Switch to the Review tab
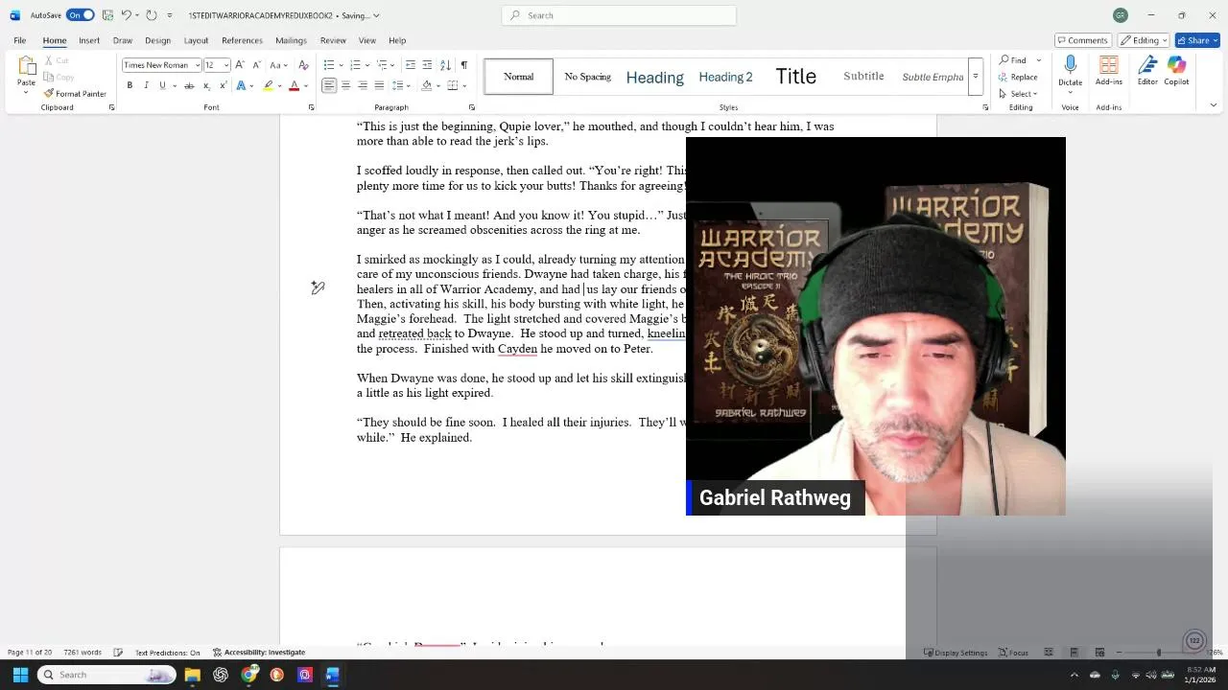1228x690 pixels. [333, 40]
